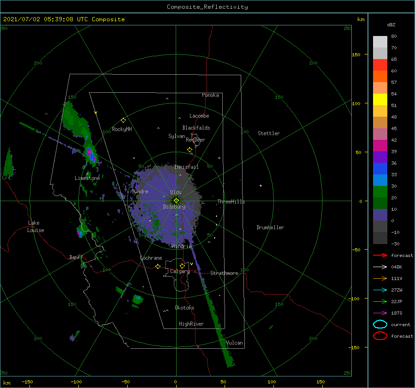Click the 80 dBZ light gray swatch
This screenshot has height=388, width=415.
click(x=380, y=42)
